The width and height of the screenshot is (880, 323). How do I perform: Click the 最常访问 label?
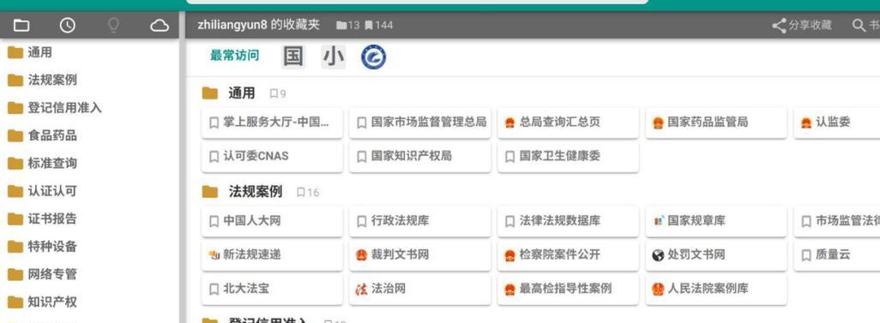coord(235,56)
